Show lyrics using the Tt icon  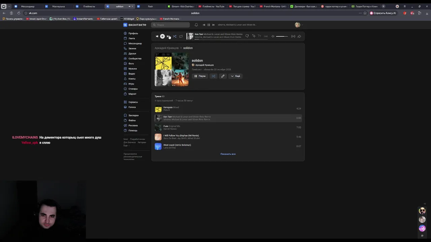[x=259, y=36]
